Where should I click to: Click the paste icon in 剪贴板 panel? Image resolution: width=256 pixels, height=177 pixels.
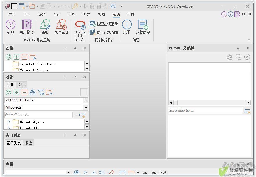pos(238,57)
